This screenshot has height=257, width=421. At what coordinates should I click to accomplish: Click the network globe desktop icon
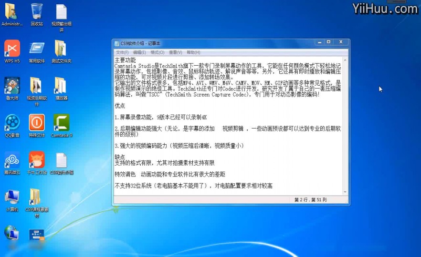12,232
